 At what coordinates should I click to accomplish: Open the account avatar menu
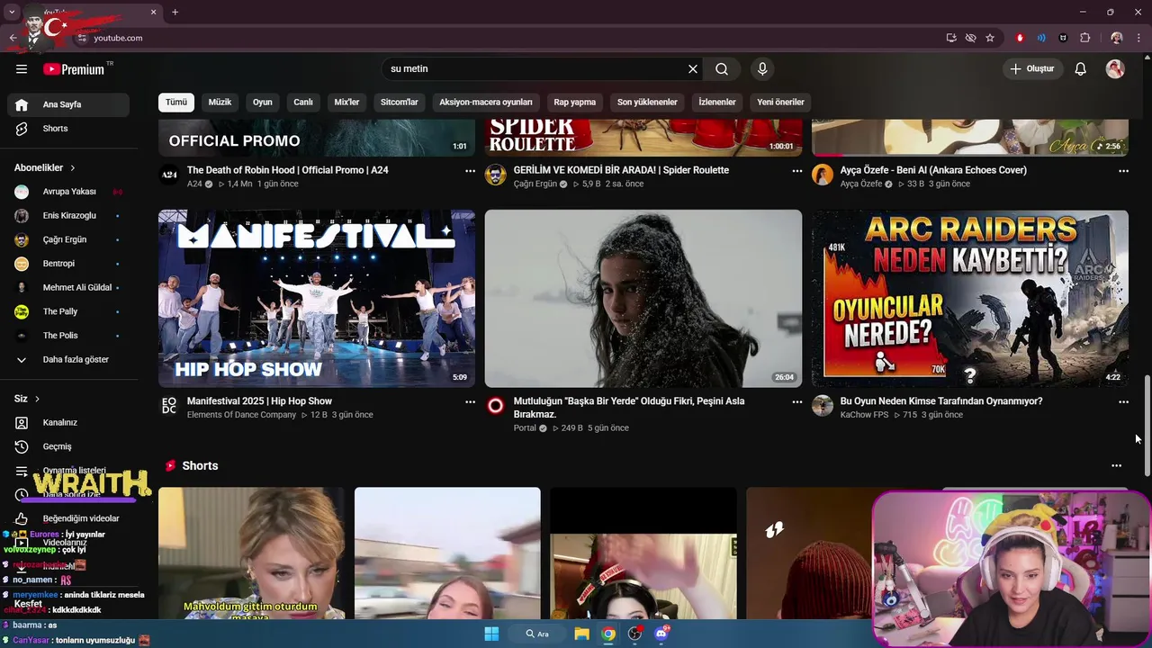coord(1115,69)
